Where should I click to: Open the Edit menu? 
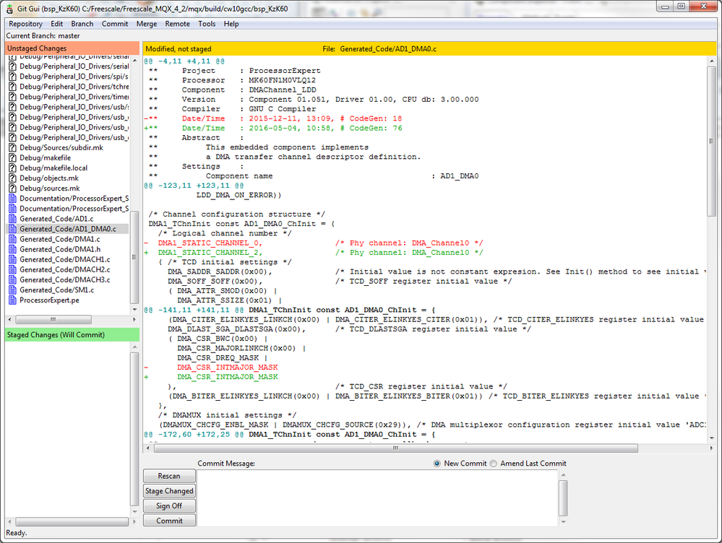pos(56,24)
